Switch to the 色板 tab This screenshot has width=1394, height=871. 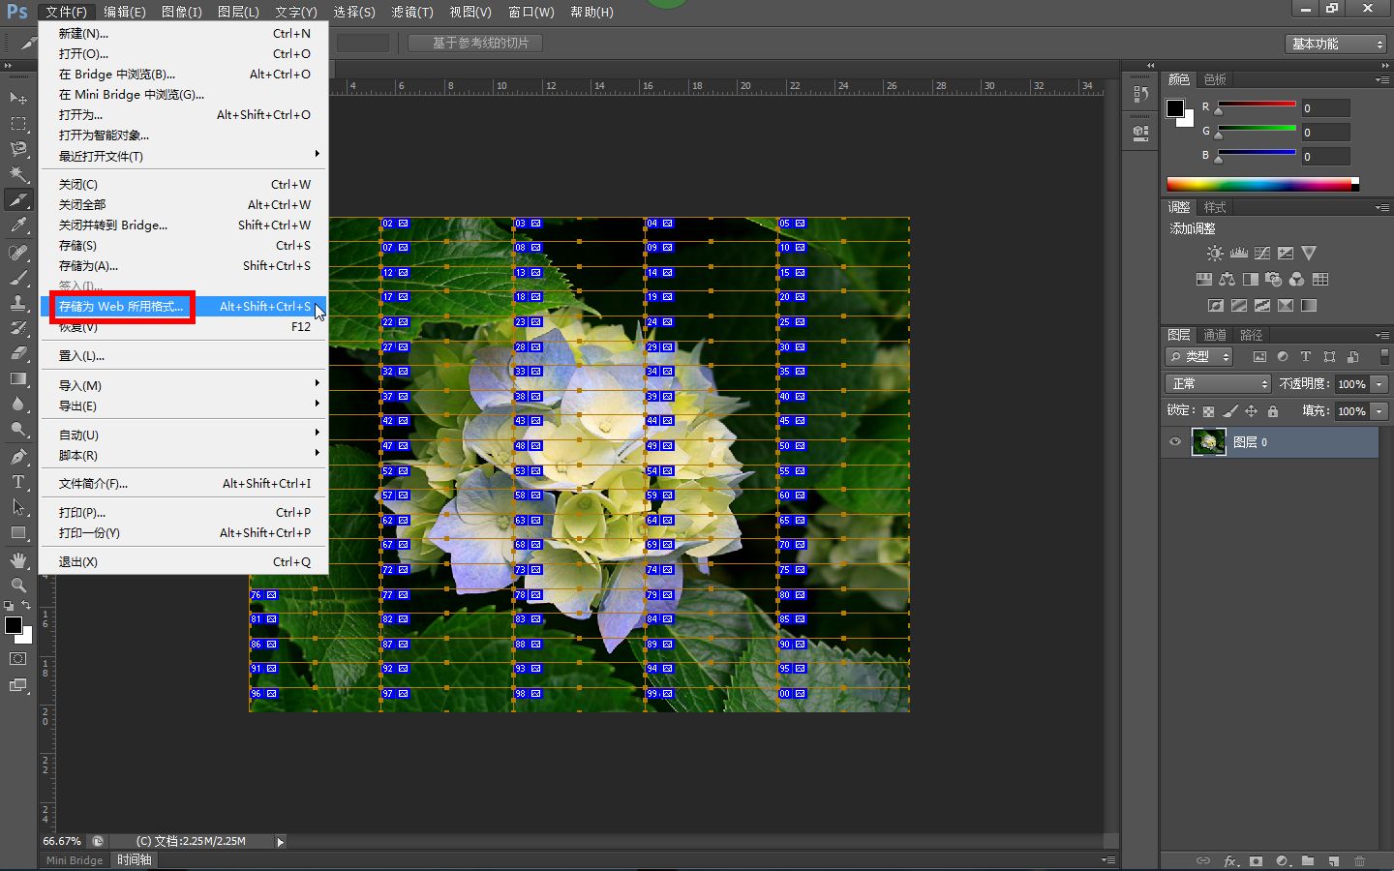point(1215,79)
